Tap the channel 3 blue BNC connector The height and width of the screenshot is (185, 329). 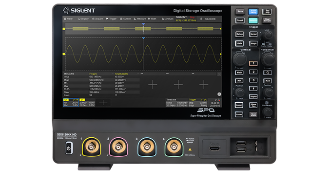[147, 147]
